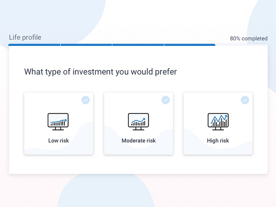Image resolution: width=276 pixels, height=207 pixels.
Task: Click the Low risk monitor chart icon
Action: point(58,121)
